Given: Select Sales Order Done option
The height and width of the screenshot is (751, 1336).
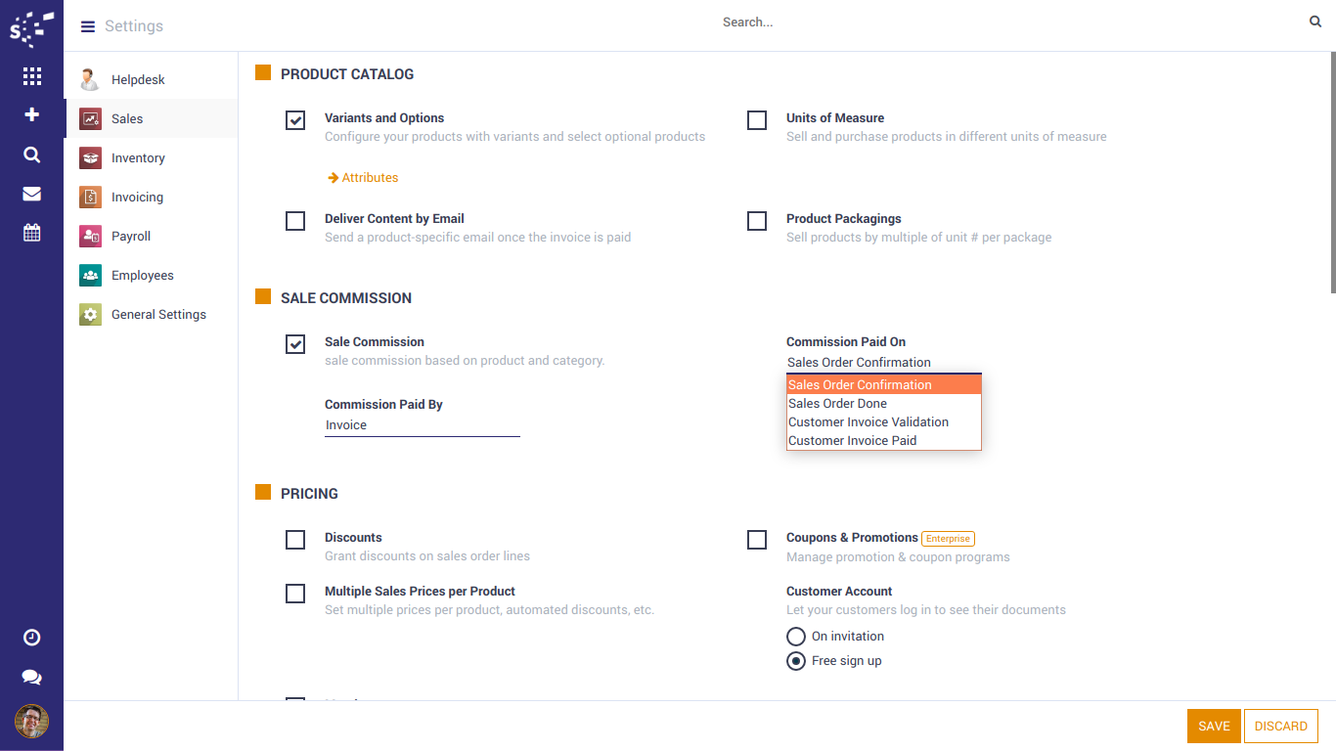Looking at the screenshot, I should point(837,404).
